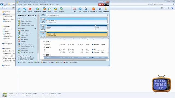Click the Wipe Partition operation icon
The image size is (175, 98).
(x=19, y=50)
